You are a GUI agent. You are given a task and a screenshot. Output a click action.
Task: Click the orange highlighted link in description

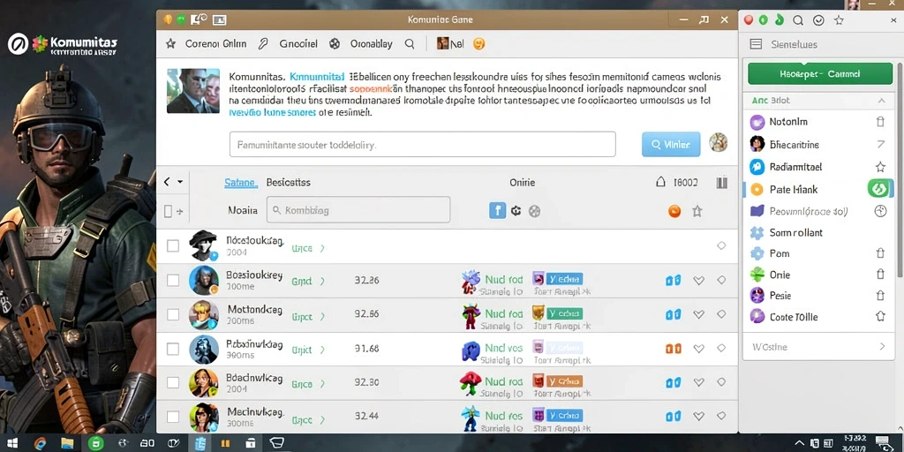pyautogui.click(x=370, y=89)
